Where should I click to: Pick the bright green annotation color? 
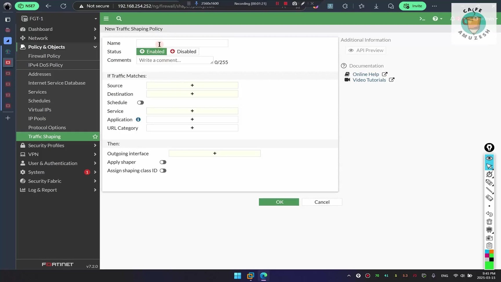[x=489, y=265]
